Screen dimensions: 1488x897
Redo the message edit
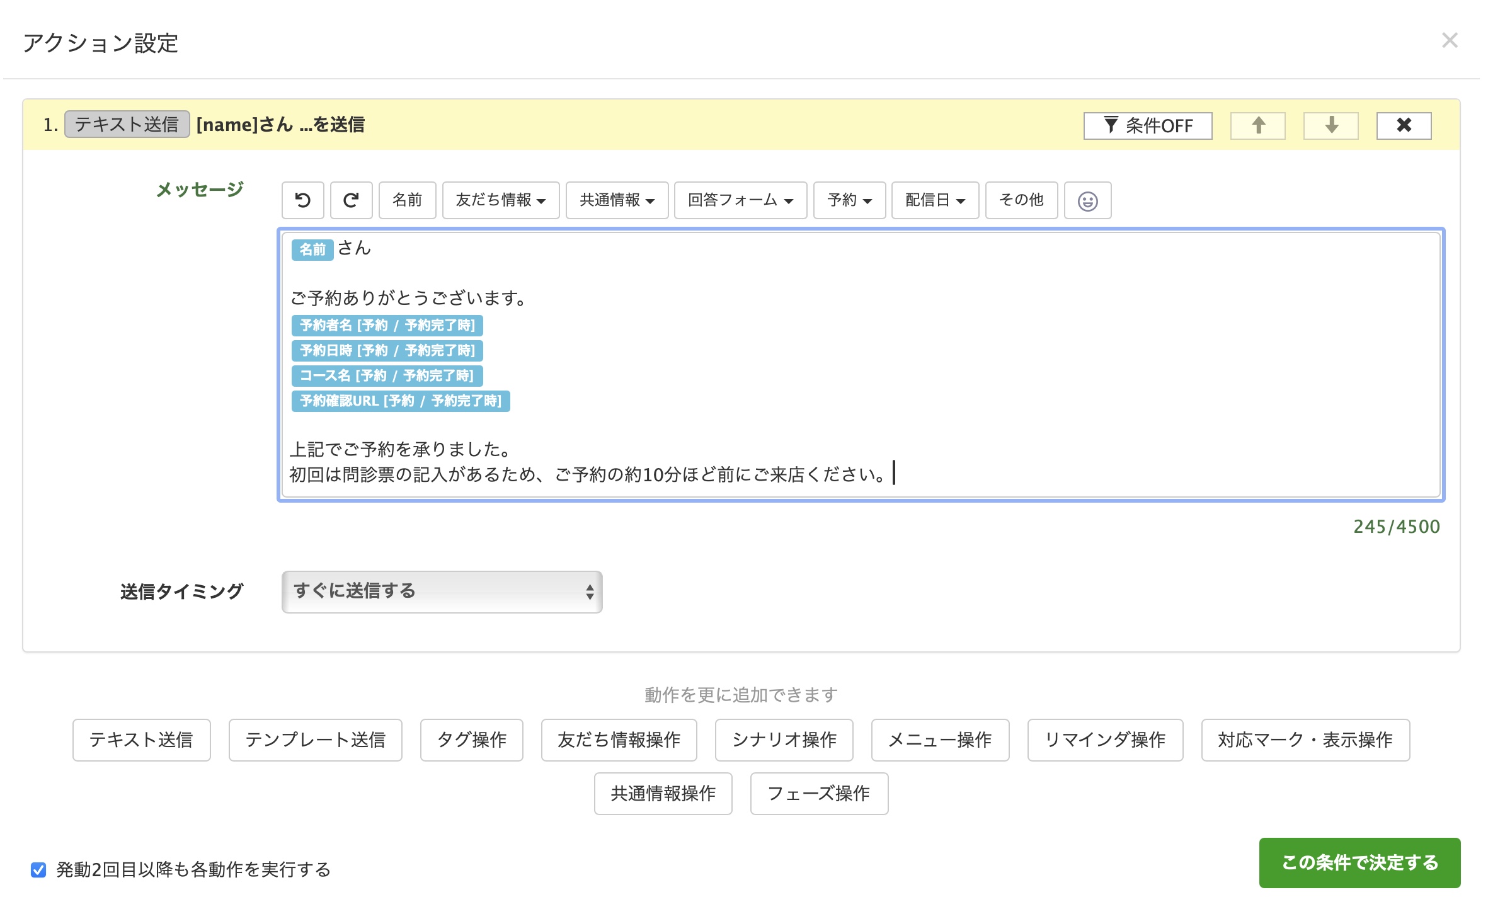[x=351, y=200]
